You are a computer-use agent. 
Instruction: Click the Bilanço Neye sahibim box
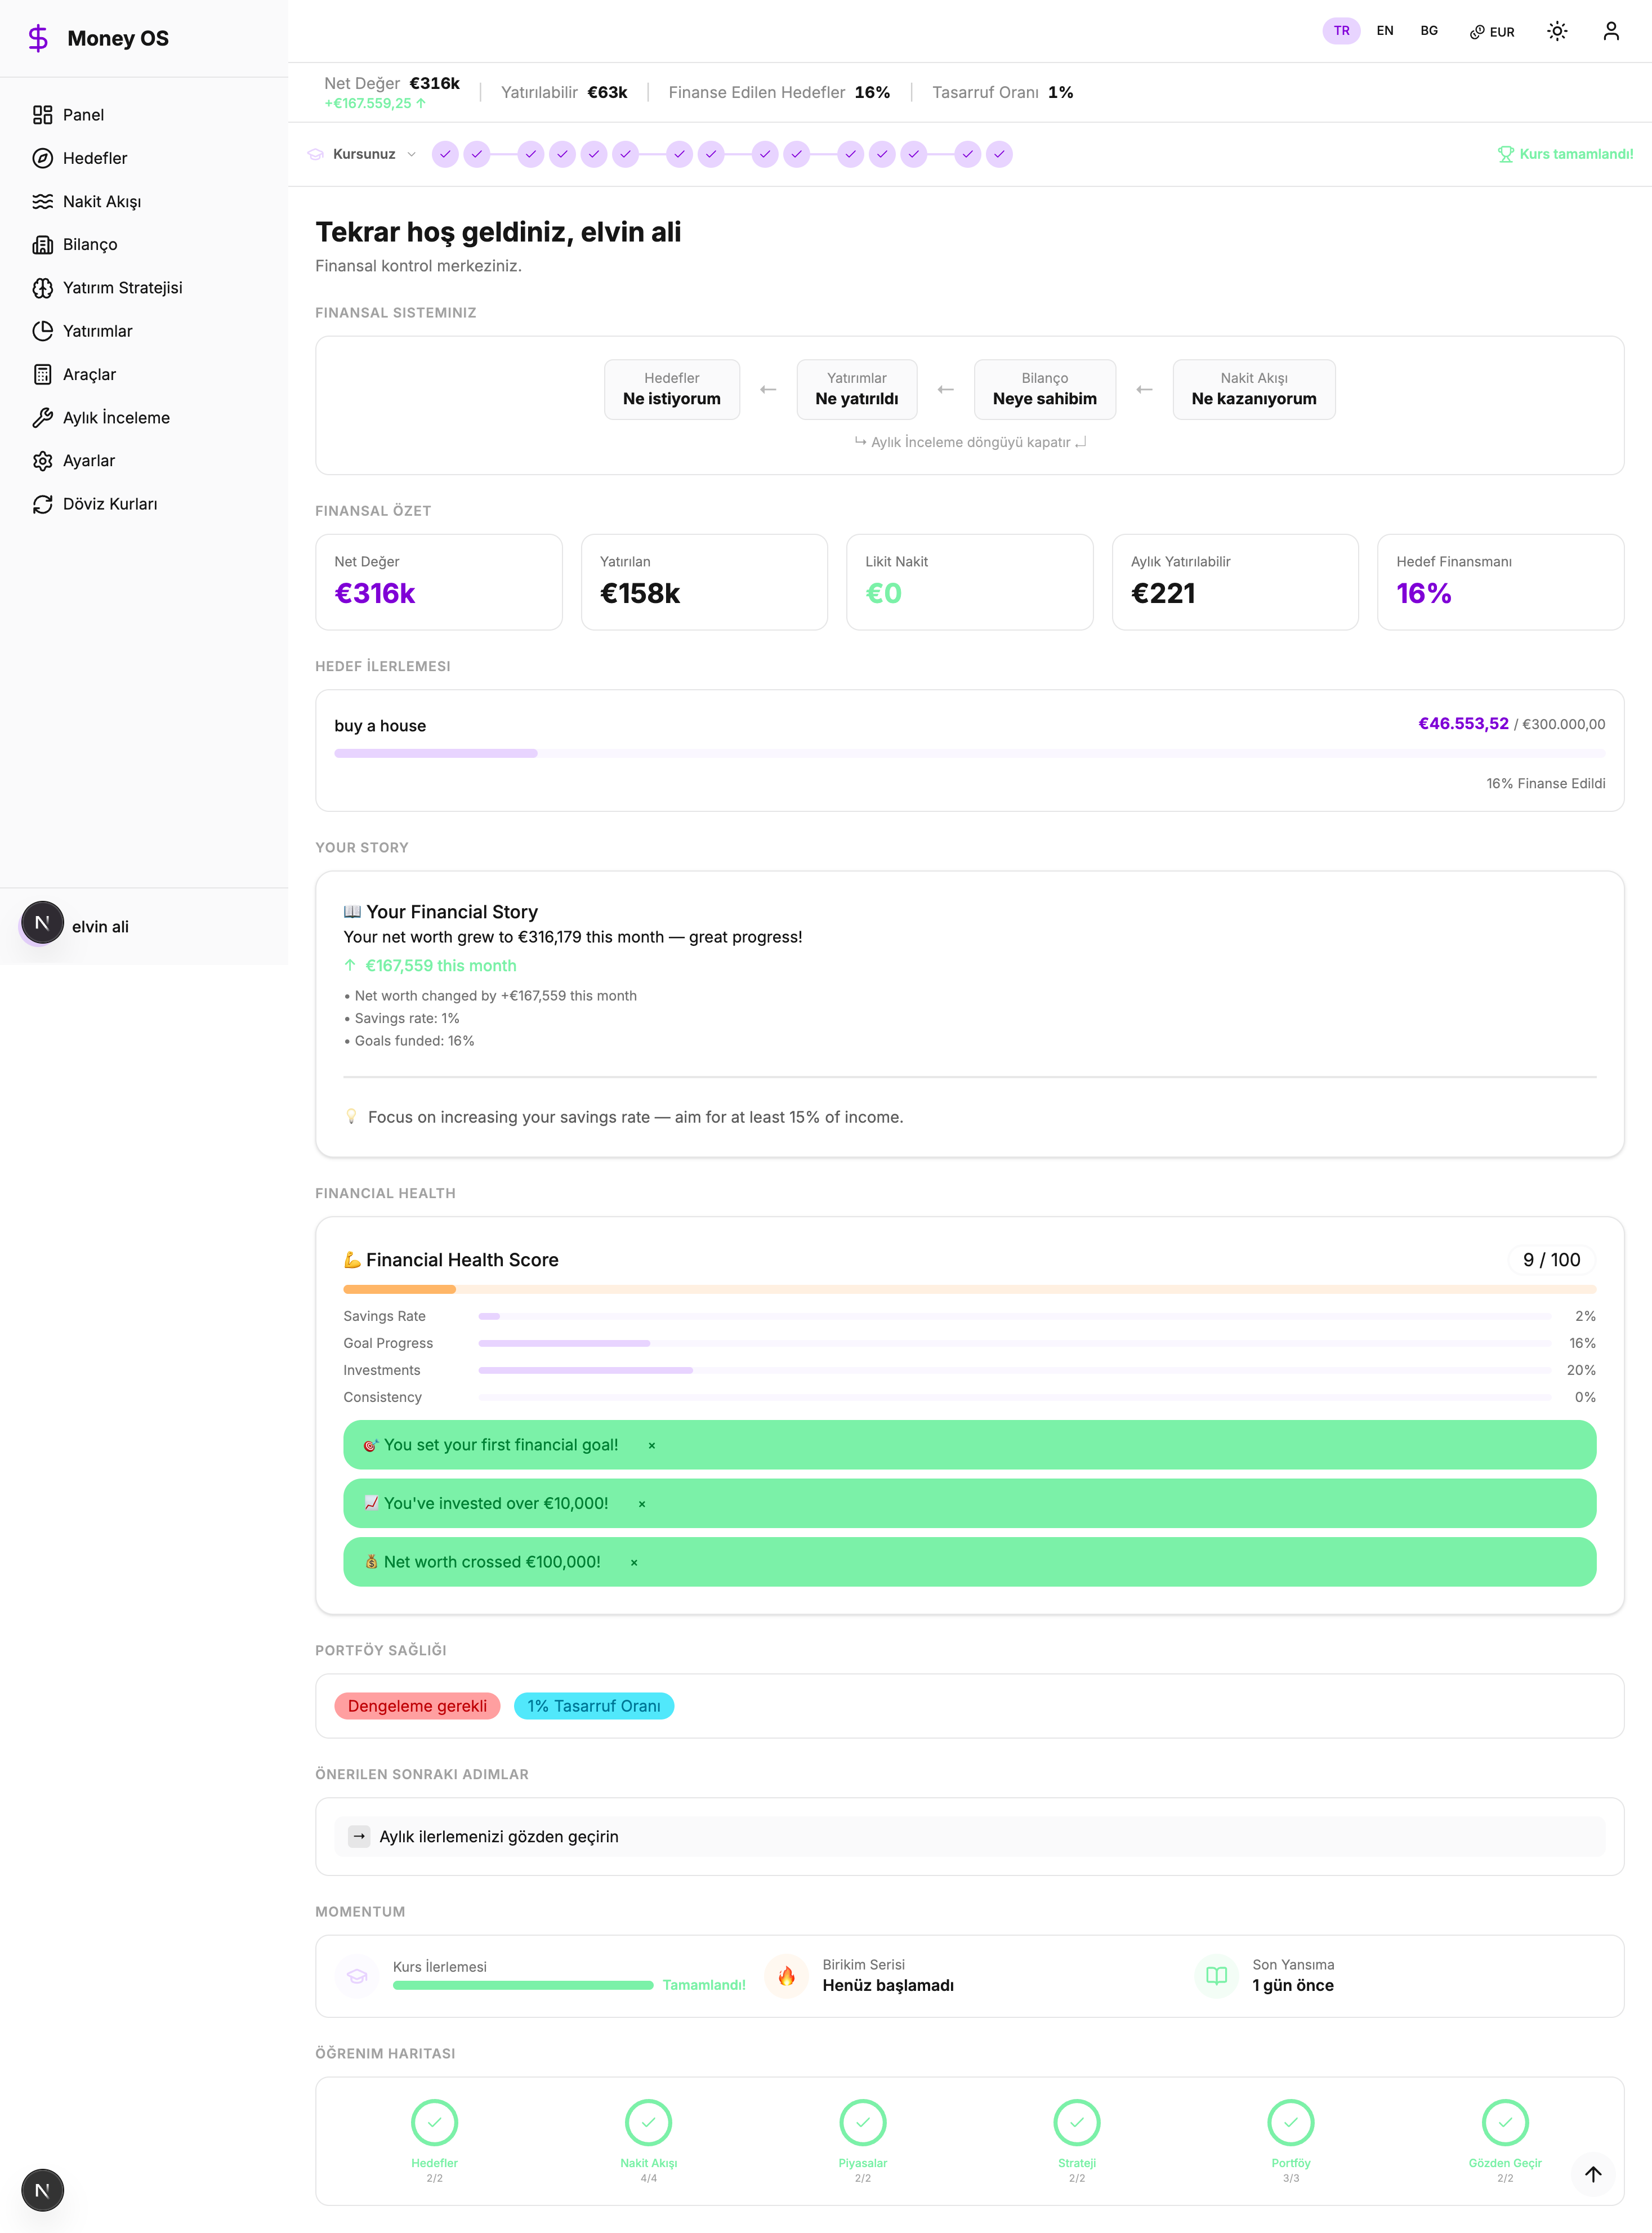click(x=1045, y=389)
